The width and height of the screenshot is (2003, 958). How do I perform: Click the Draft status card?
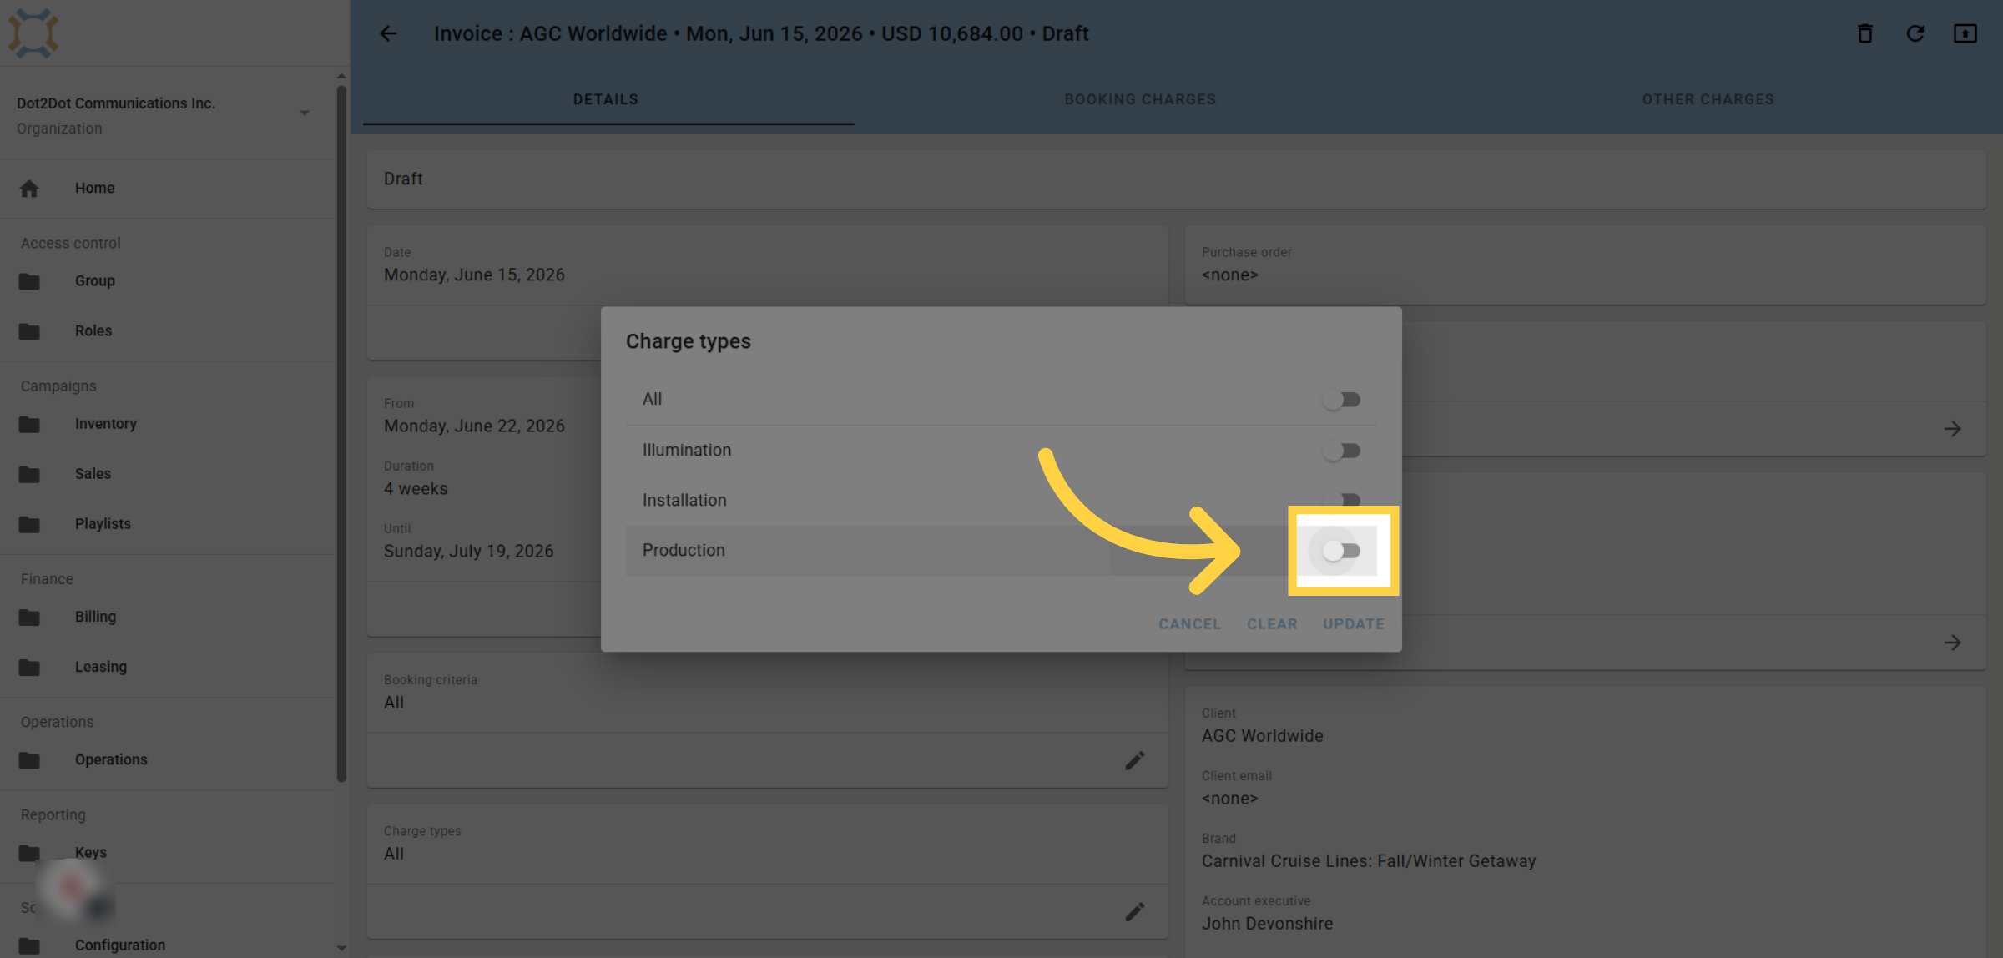[1176, 179]
